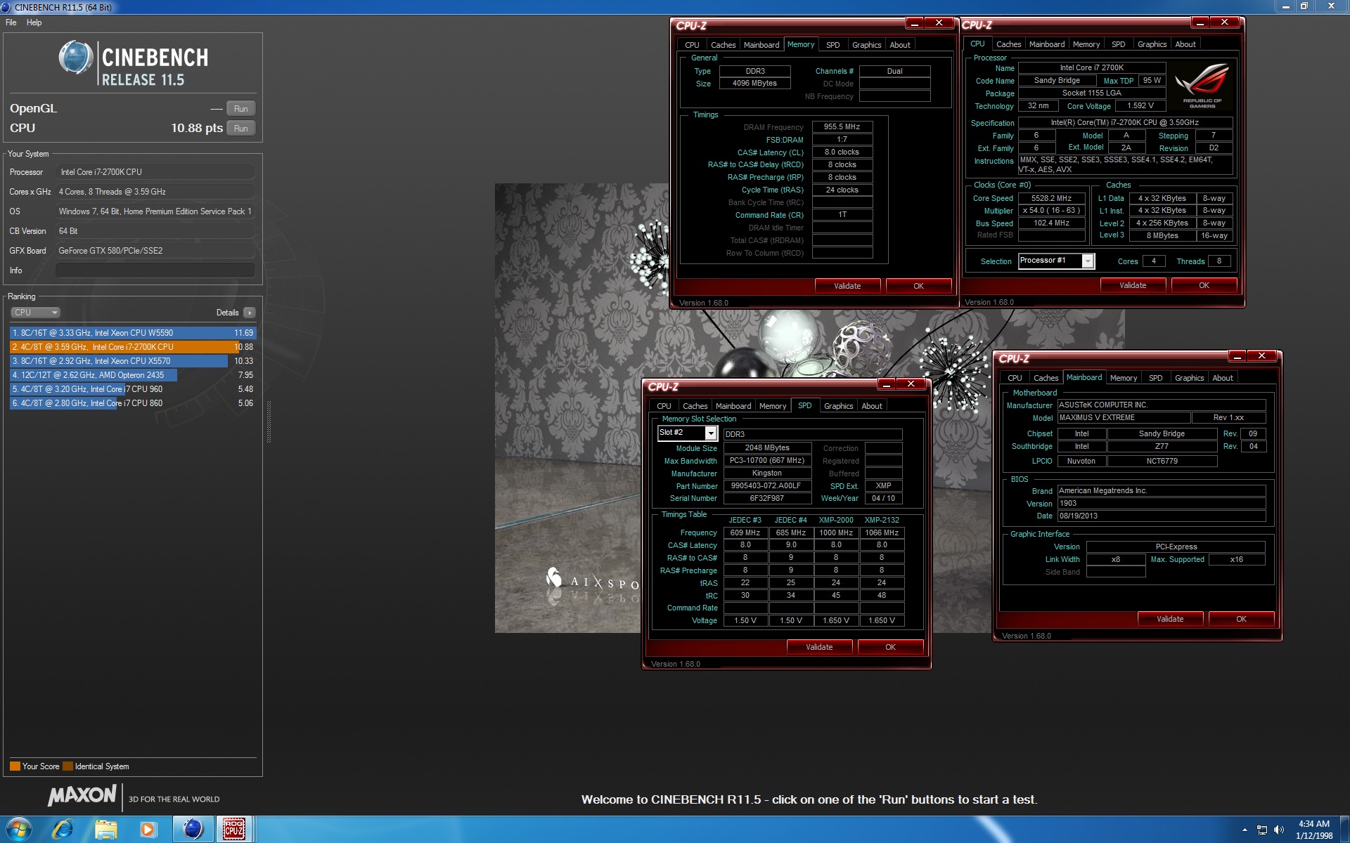Viewport: 1350px width, 843px height.
Task: Open the File menu in Cinebench
Action: 11,22
